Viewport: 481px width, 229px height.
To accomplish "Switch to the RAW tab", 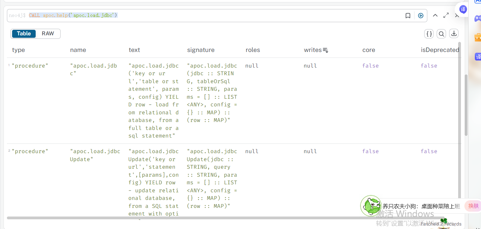I will pyautogui.click(x=48, y=33).
